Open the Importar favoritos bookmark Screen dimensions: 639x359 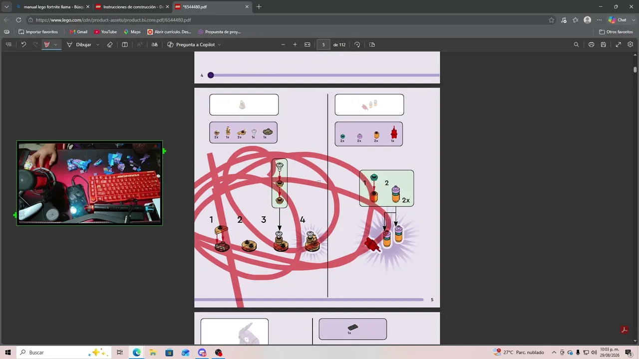coord(38,32)
